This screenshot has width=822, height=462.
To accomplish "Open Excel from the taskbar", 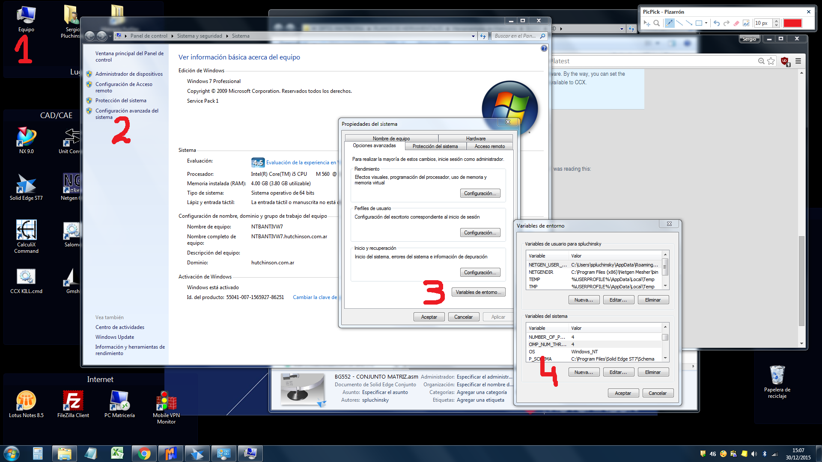I will click(117, 453).
